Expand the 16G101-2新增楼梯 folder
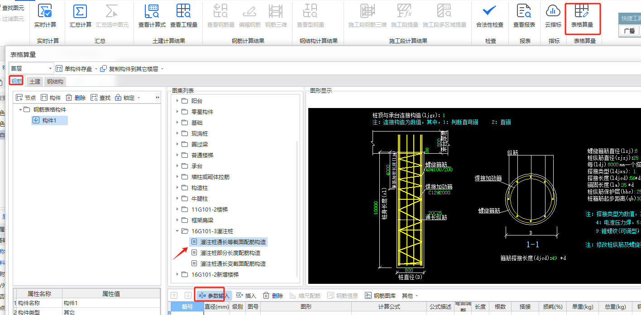The height and width of the screenshot is (315, 641). click(177, 274)
